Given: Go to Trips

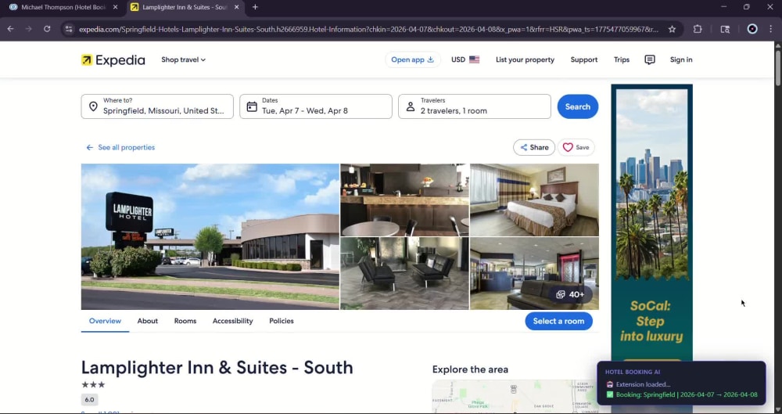Looking at the screenshot, I should pos(622,60).
